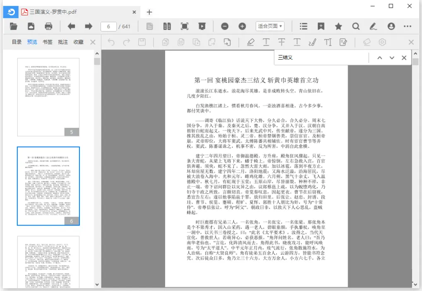The height and width of the screenshot is (291, 422).
Task: Open page 5 thumbnail
Action: click(x=48, y=97)
